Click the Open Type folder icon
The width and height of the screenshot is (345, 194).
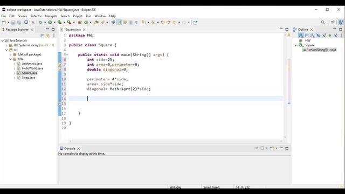tap(96, 23)
